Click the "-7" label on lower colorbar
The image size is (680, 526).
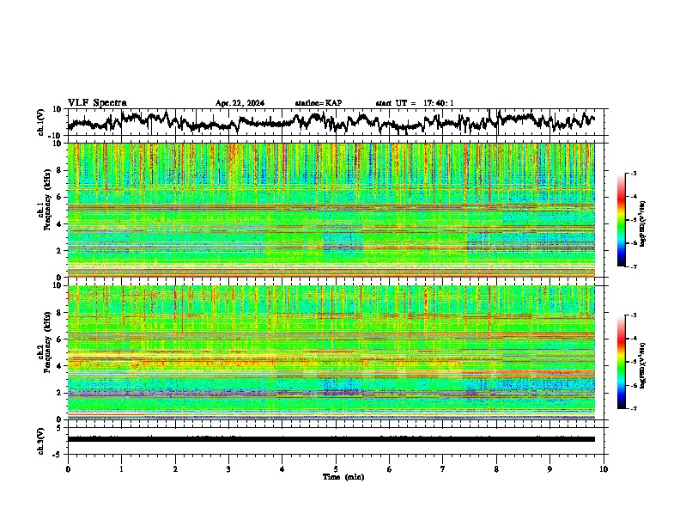point(633,408)
